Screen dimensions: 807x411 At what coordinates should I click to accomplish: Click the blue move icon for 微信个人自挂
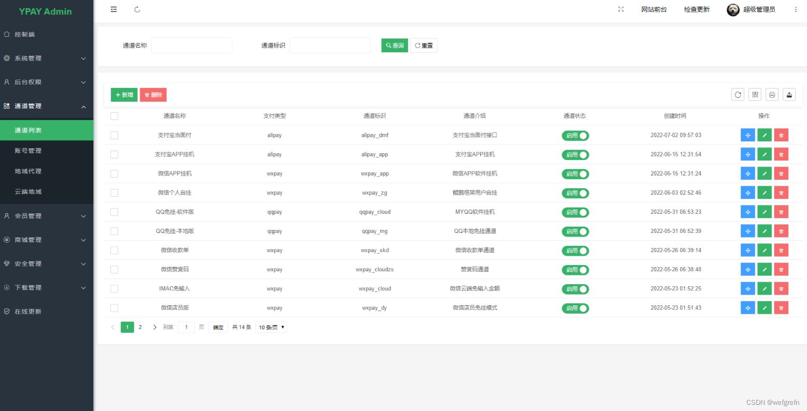(x=747, y=193)
